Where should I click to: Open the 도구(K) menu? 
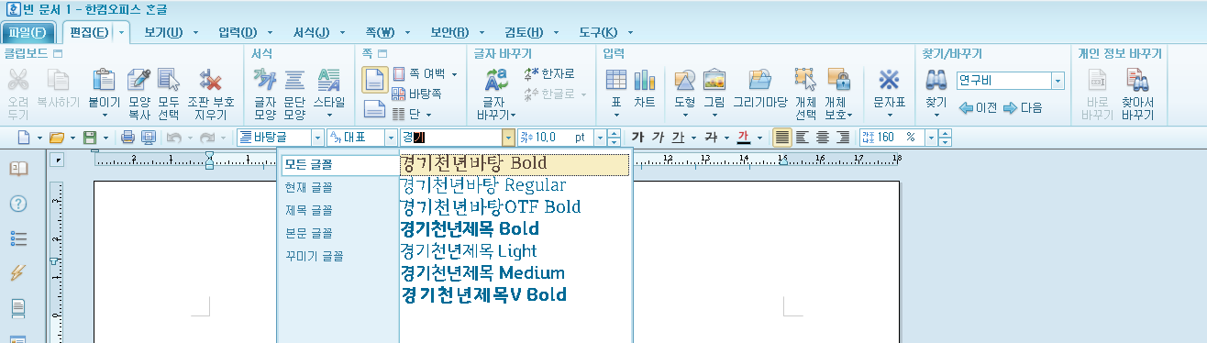[x=598, y=33]
